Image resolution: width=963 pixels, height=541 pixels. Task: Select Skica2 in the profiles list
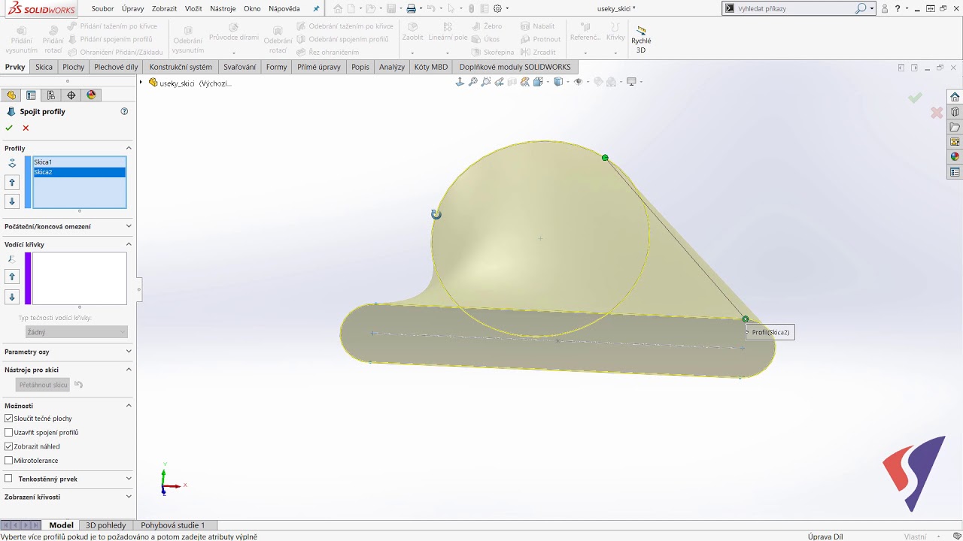click(x=79, y=172)
